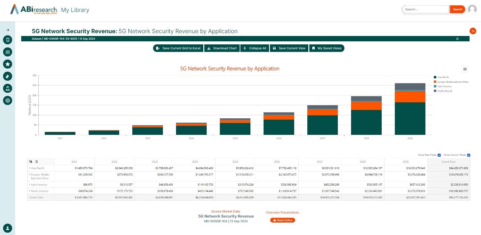Favorite the dataset with the header star icon
Viewport: 481px width, 235px height.
tap(457, 39)
